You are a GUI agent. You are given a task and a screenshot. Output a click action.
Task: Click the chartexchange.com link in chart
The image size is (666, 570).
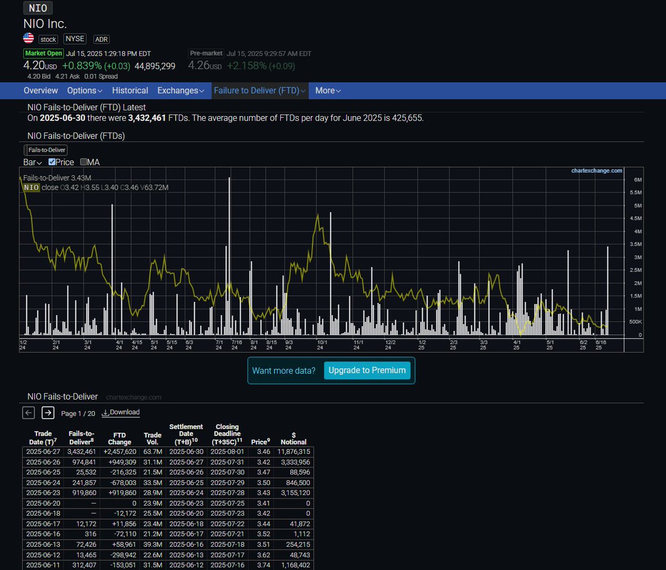(597, 171)
